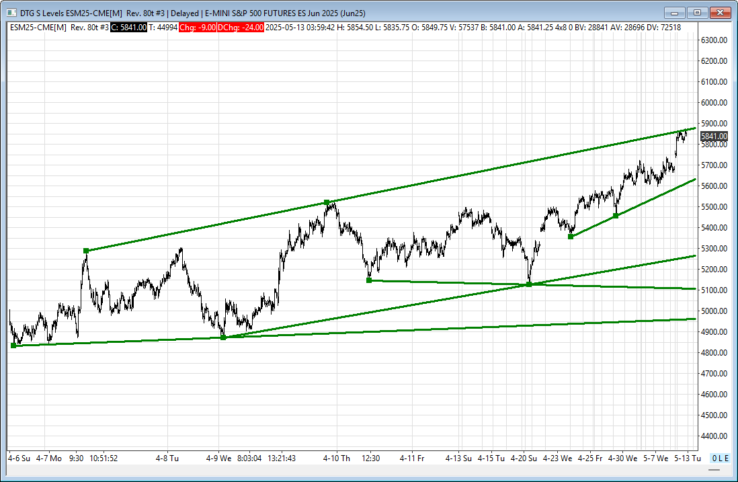738x482 pixels.
Task: Click the 4-8 Tu date label
Action: (167, 458)
